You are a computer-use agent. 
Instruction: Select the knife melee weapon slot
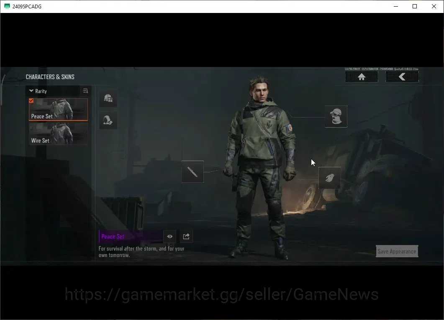click(192, 172)
